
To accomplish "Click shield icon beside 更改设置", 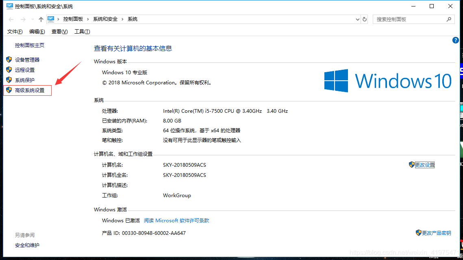I will click(412, 165).
